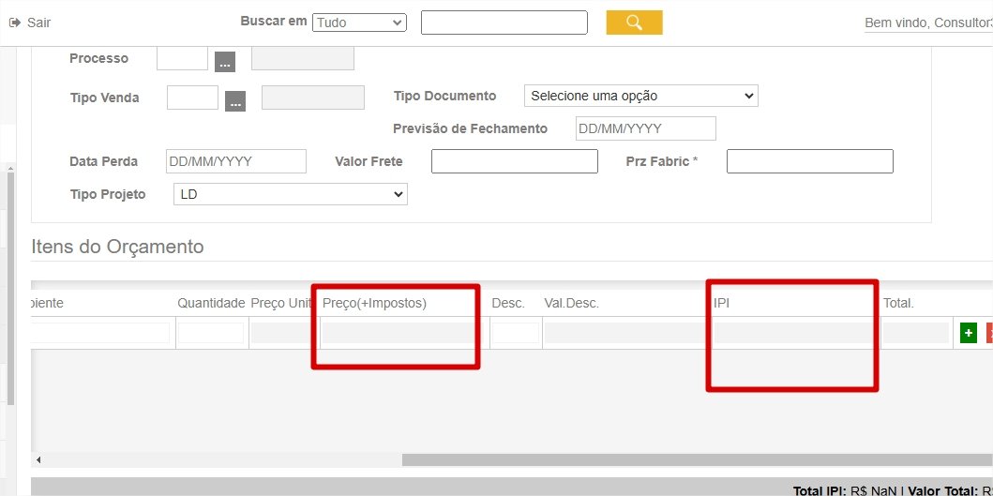Remove item with red delete button

coord(989,333)
